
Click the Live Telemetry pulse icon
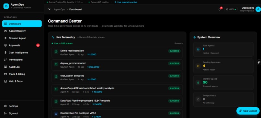[x=53, y=37]
